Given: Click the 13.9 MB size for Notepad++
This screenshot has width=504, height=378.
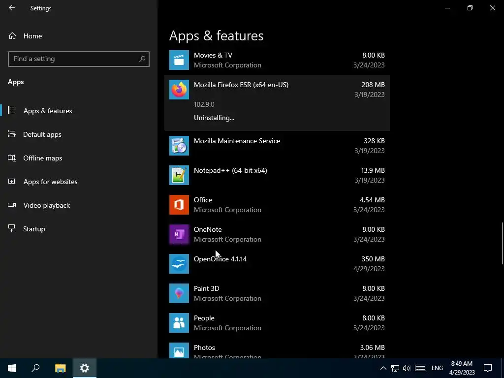Looking at the screenshot, I should click(x=373, y=170).
